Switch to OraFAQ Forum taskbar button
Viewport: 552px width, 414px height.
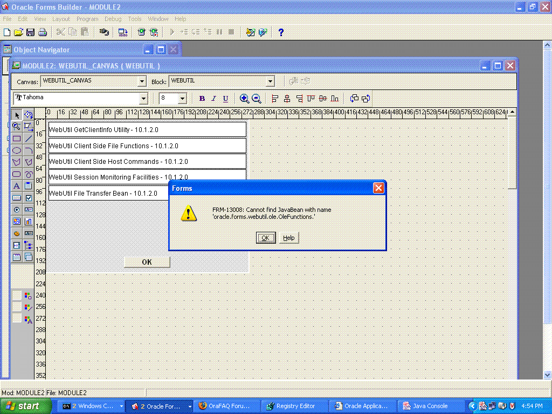click(x=227, y=406)
